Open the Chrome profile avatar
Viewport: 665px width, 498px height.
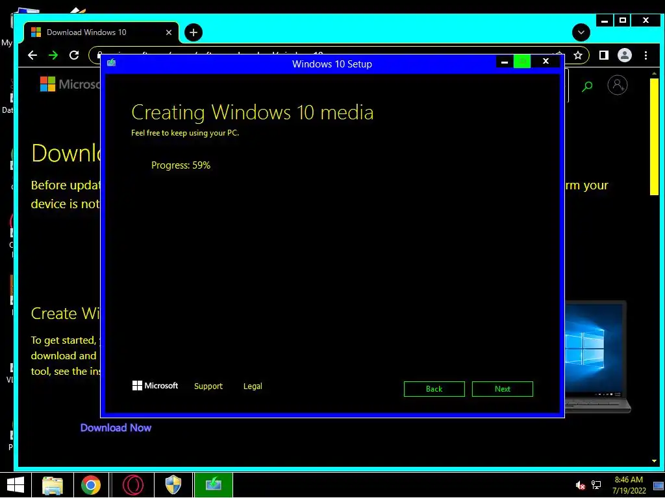(625, 55)
